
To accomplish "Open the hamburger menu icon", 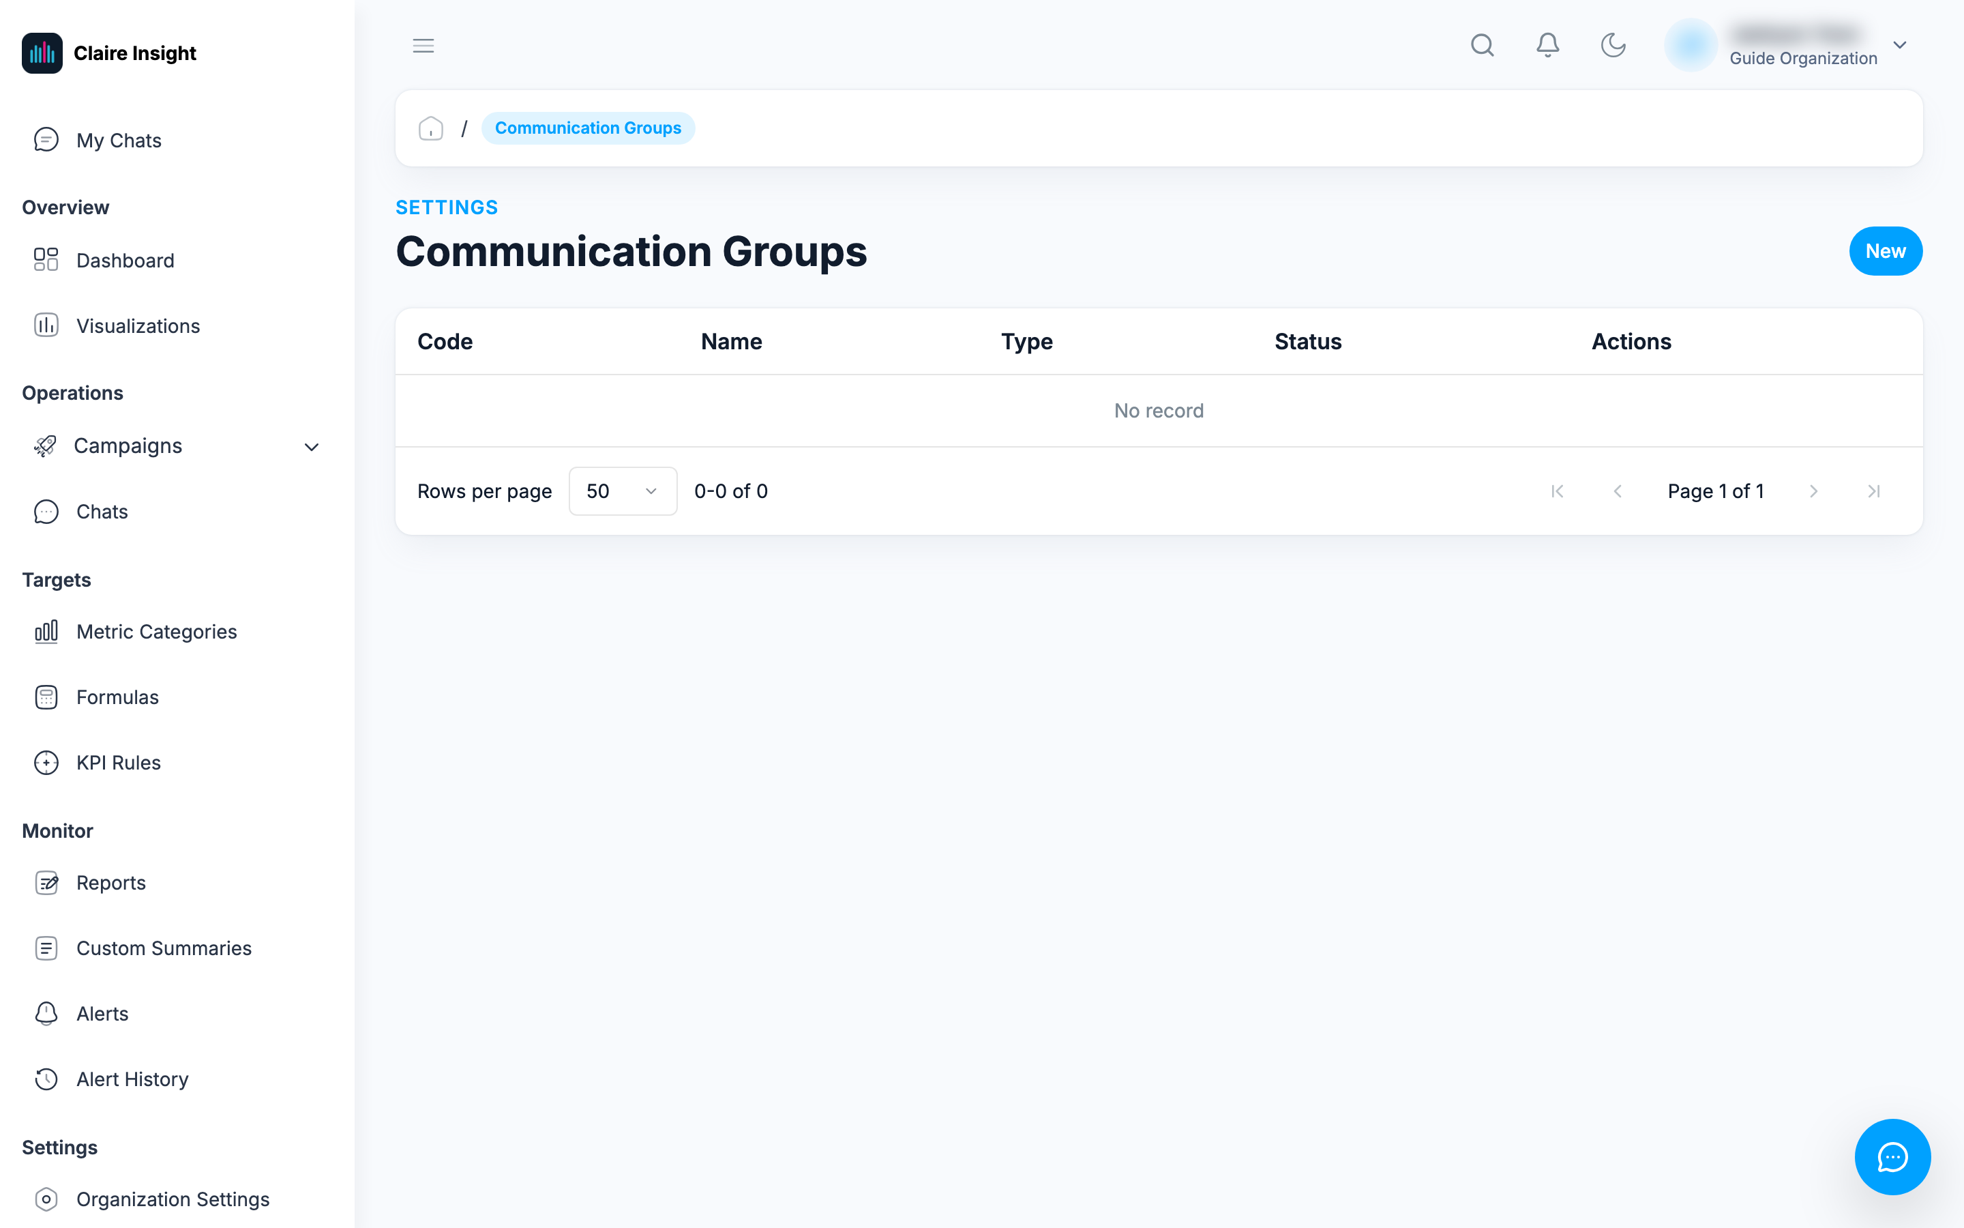I will tap(423, 46).
